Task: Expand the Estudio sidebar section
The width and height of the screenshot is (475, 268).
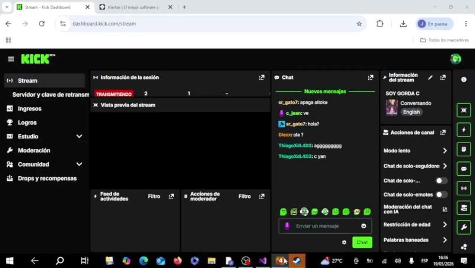Action: coord(79,136)
